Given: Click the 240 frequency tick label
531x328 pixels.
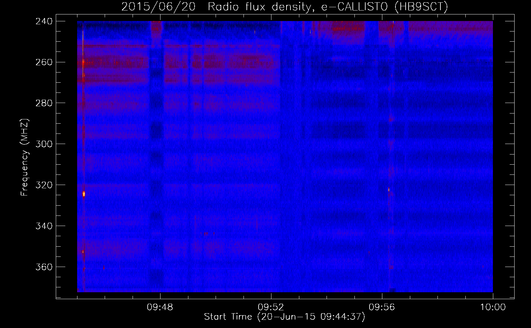Looking at the screenshot, I should click(x=44, y=21).
